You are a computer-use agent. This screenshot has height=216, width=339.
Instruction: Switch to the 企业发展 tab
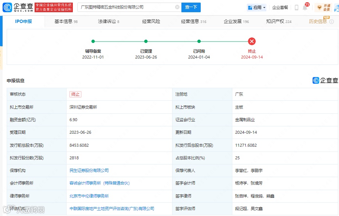point(236,21)
